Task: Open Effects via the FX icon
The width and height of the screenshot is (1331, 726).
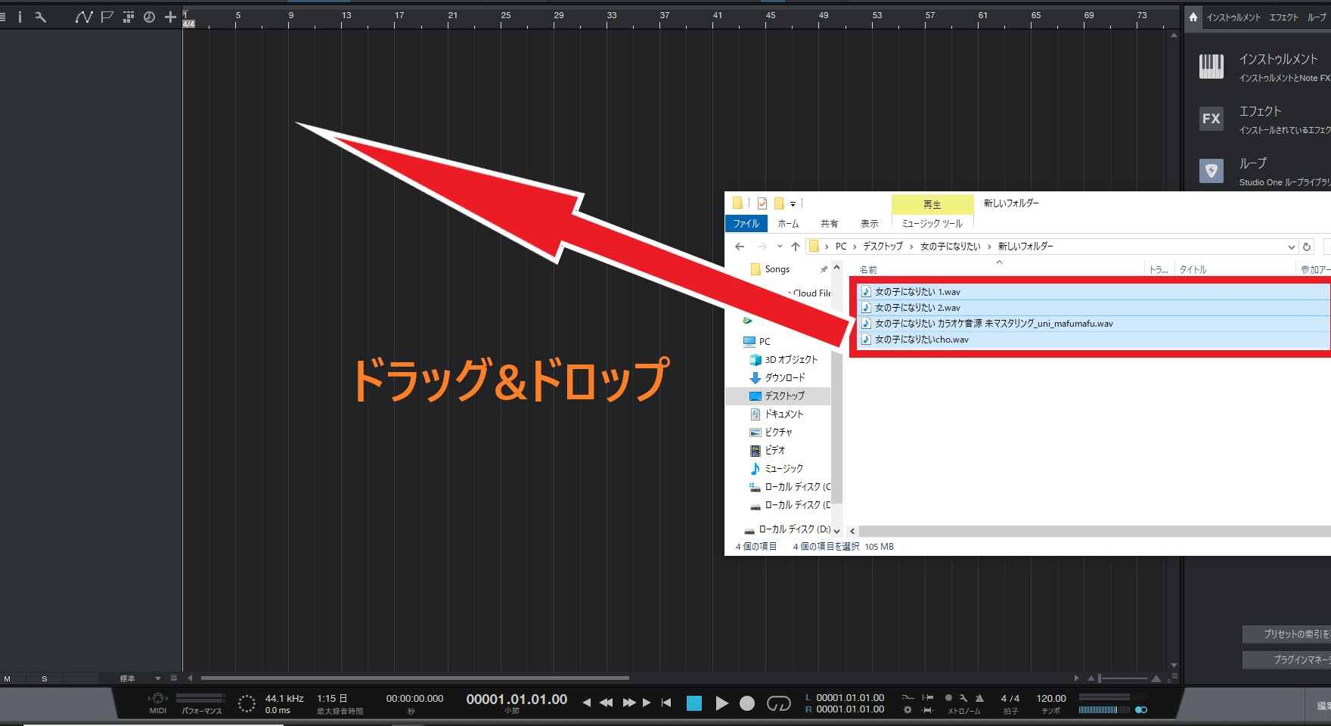Action: (1212, 119)
